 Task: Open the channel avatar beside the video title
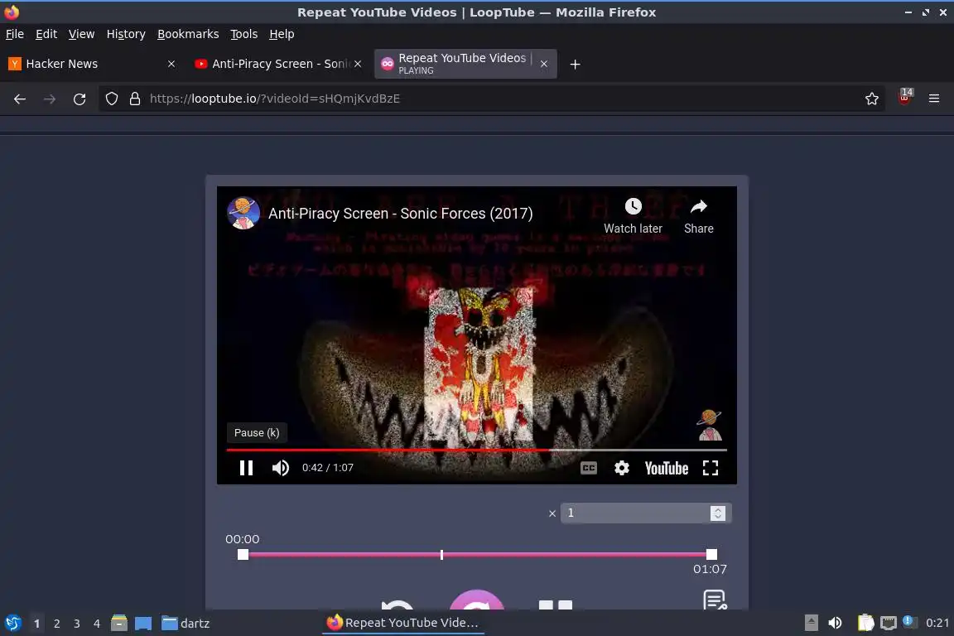tap(243, 213)
